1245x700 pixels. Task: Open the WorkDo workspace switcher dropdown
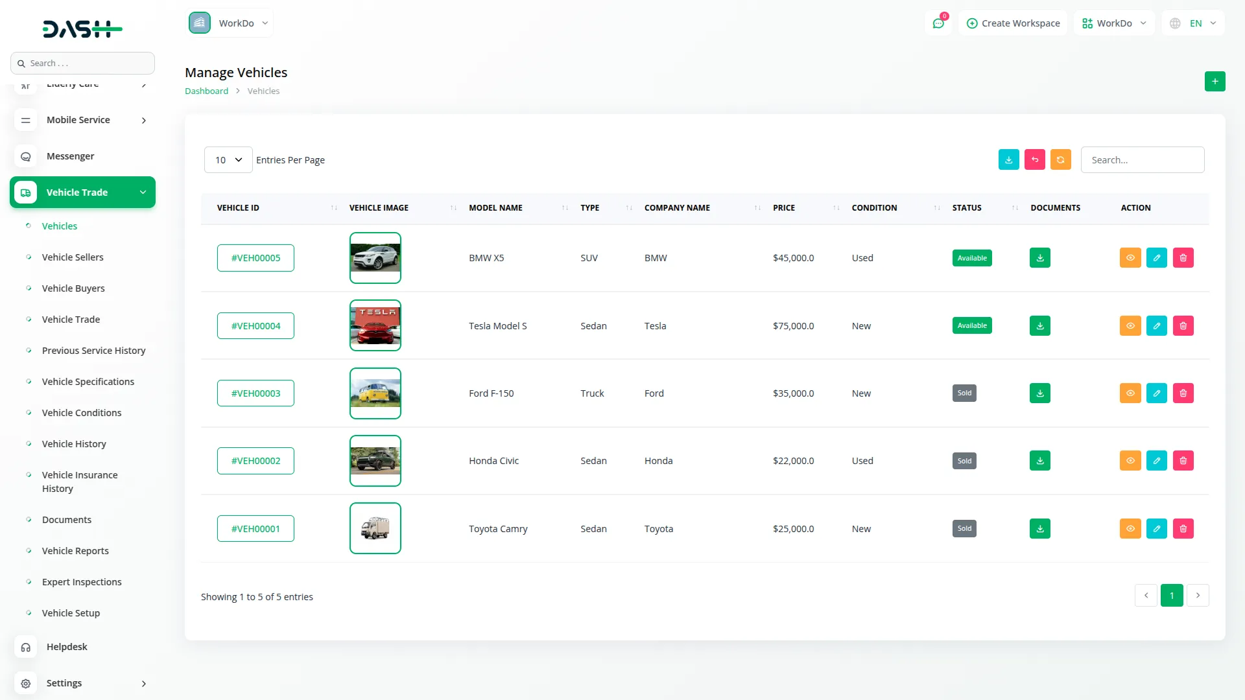tap(230, 23)
